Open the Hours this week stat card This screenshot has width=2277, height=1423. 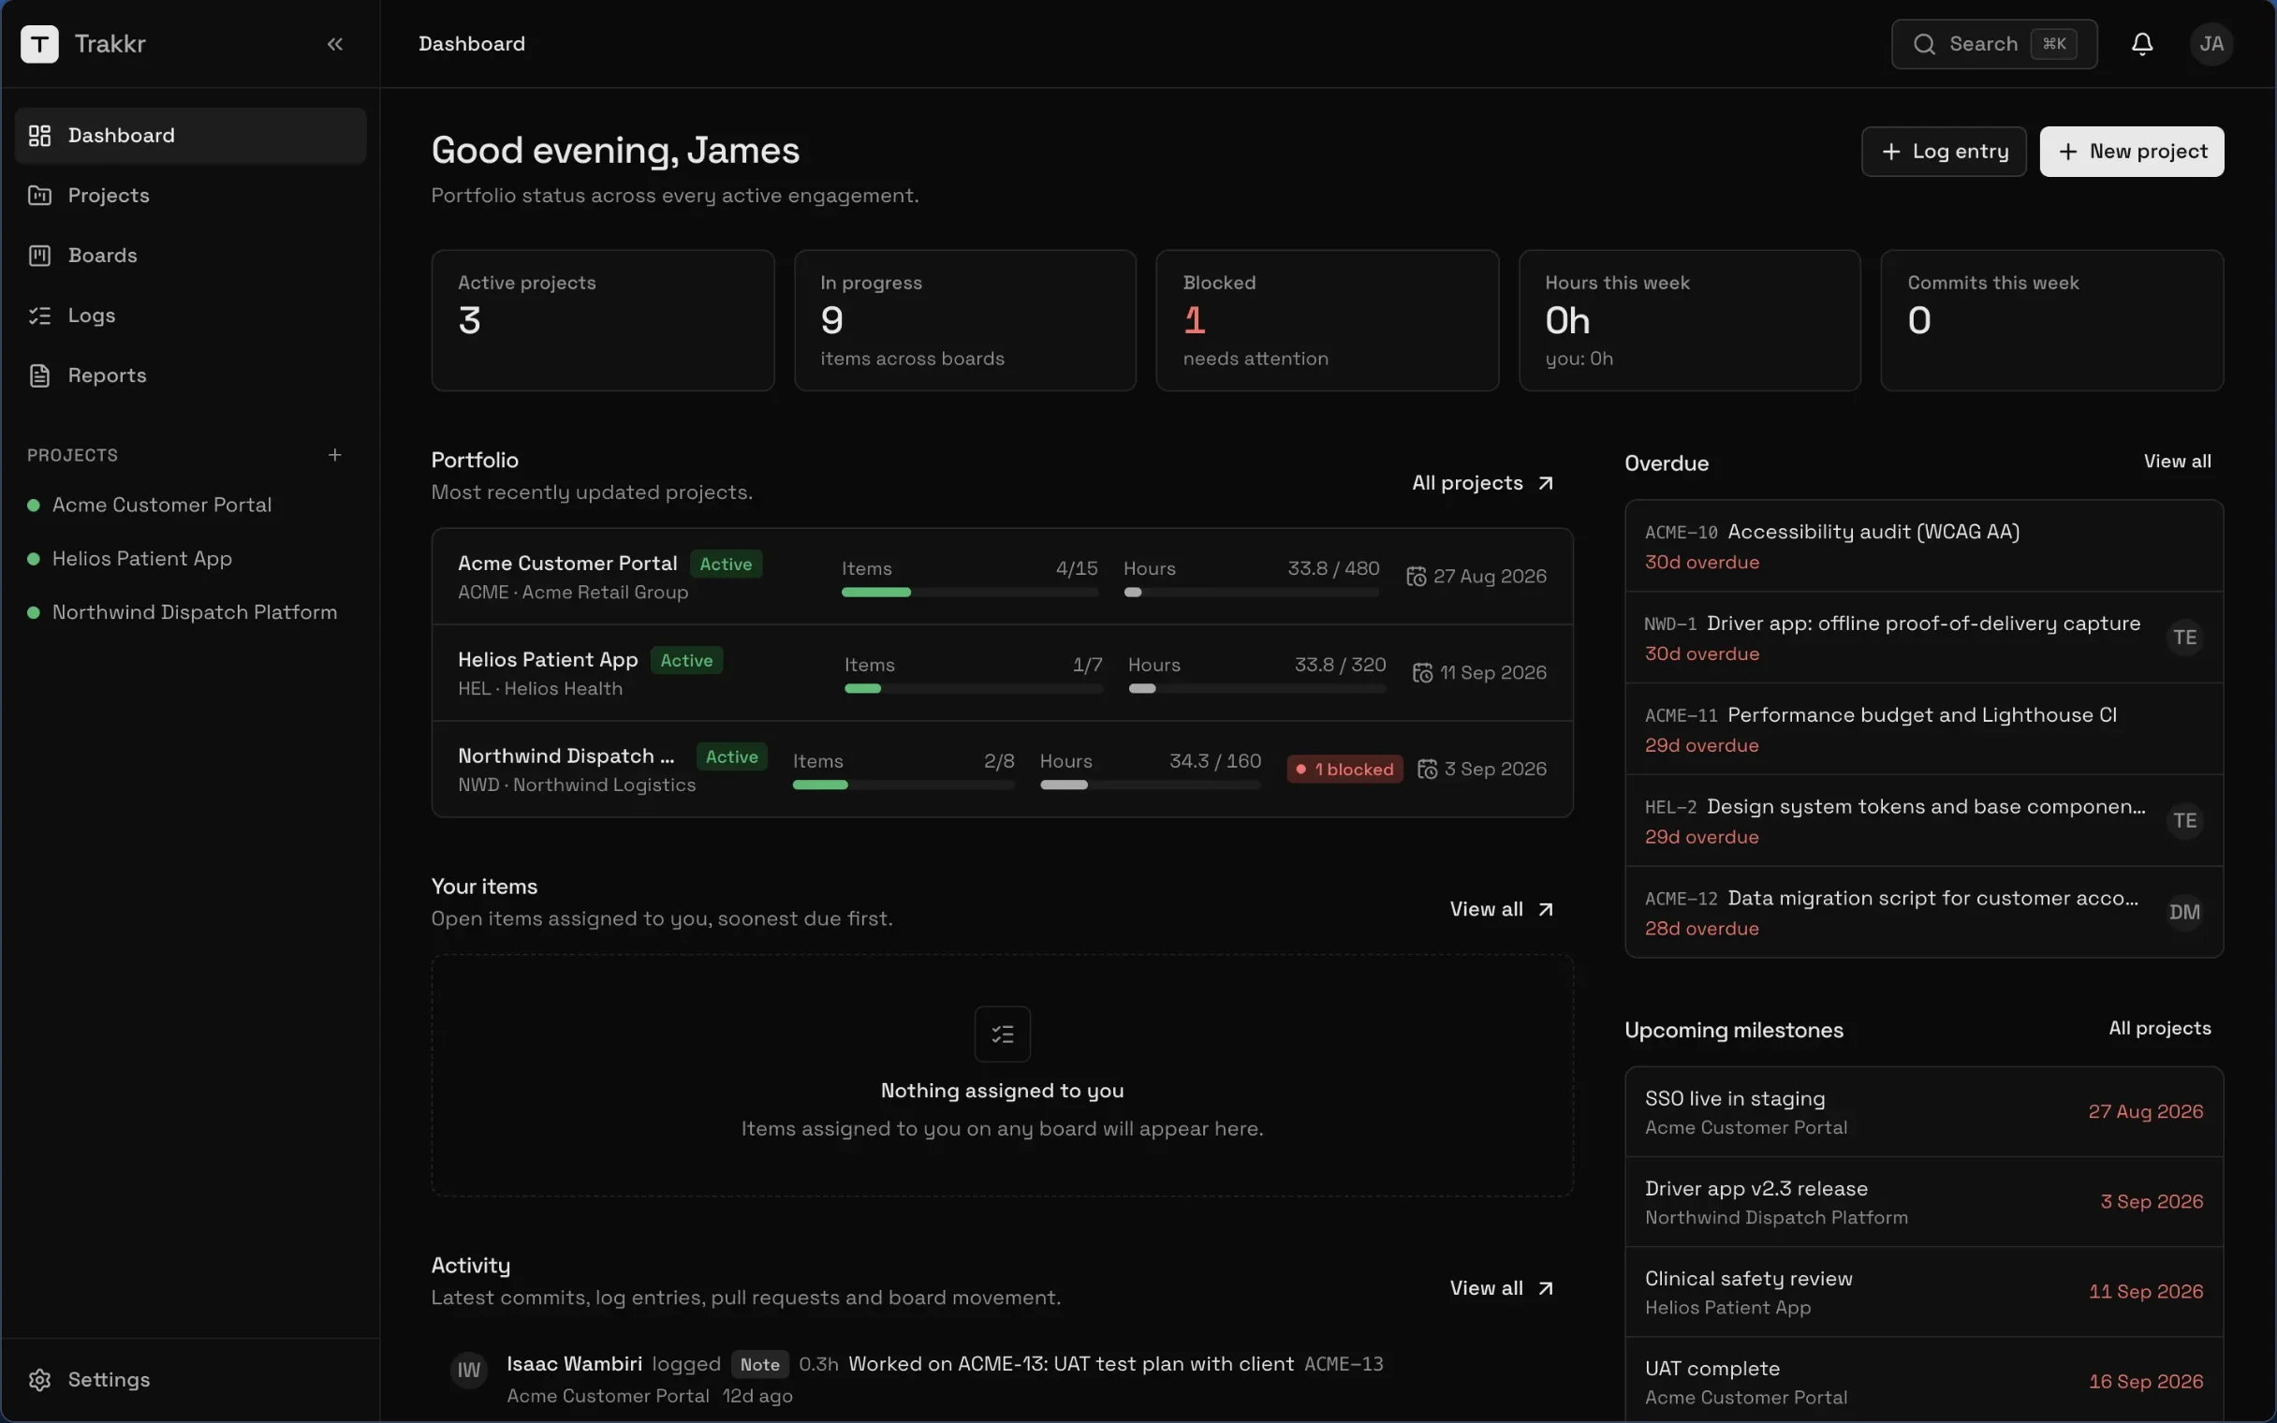[1689, 320]
